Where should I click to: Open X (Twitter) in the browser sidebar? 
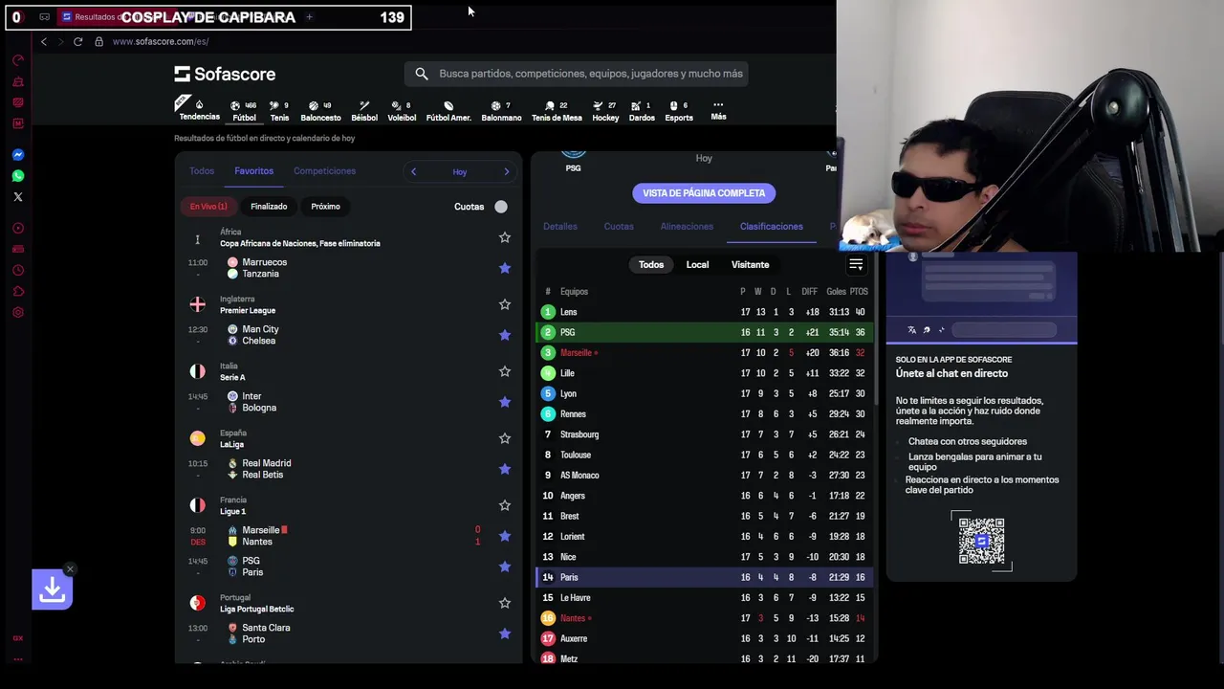click(17, 197)
